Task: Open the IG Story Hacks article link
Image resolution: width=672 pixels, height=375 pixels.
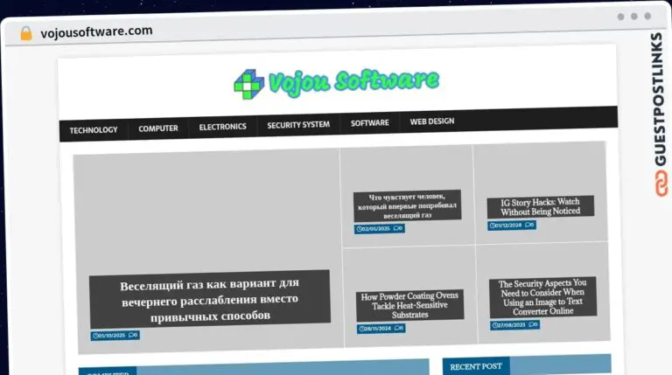Action: [x=541, y=207]
